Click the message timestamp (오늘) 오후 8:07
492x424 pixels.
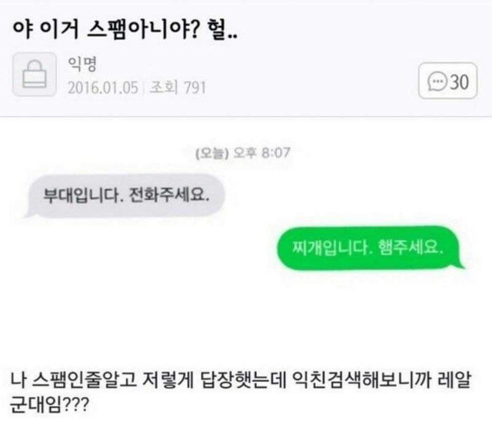243,153
